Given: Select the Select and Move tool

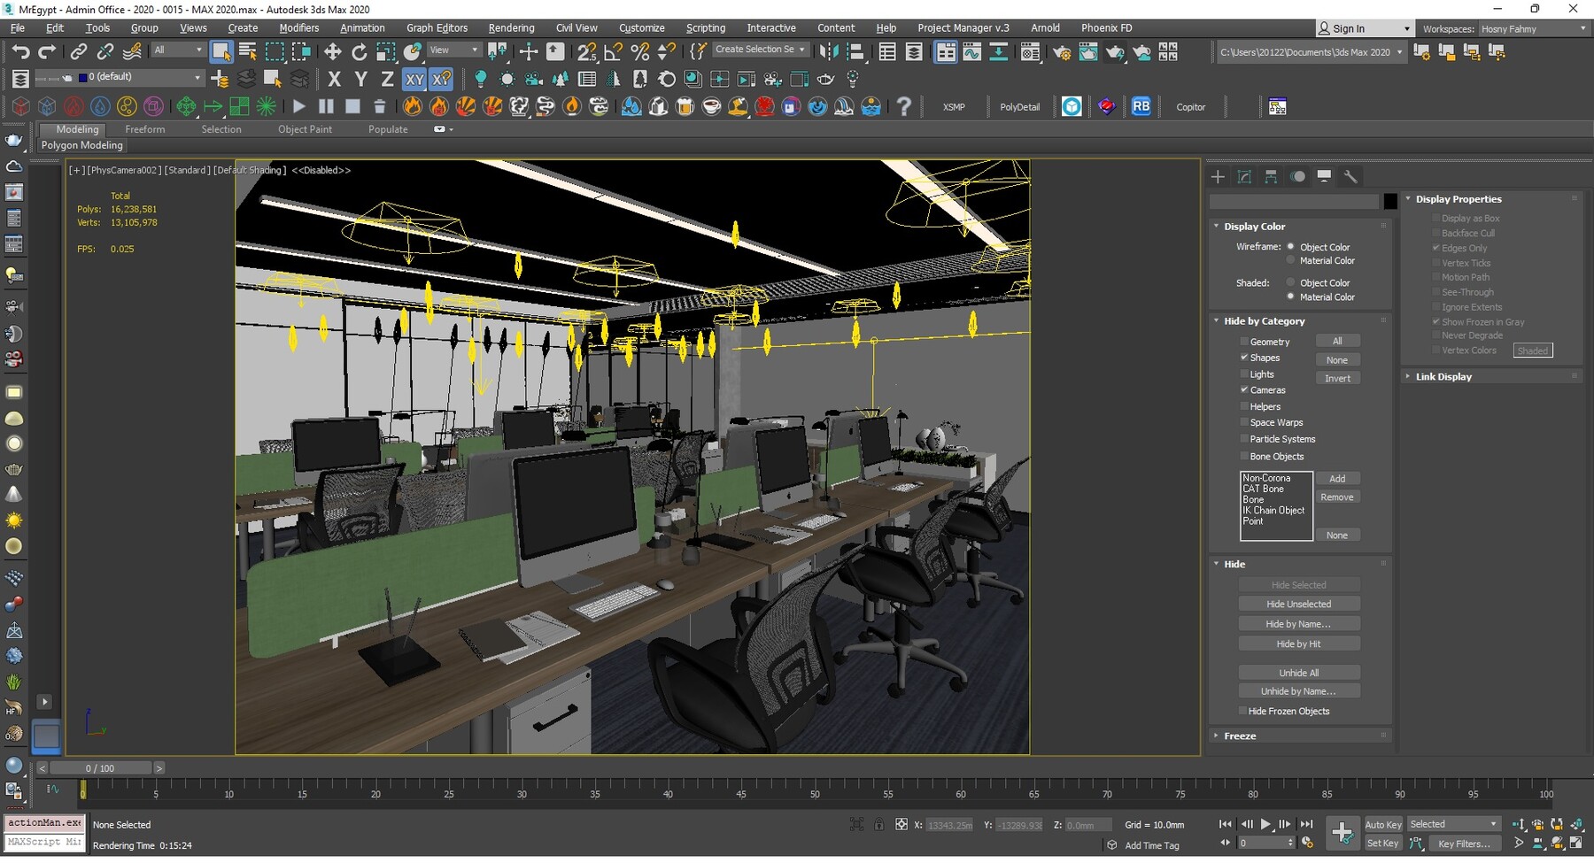Looking at the screenshot, I should [333, 50].
